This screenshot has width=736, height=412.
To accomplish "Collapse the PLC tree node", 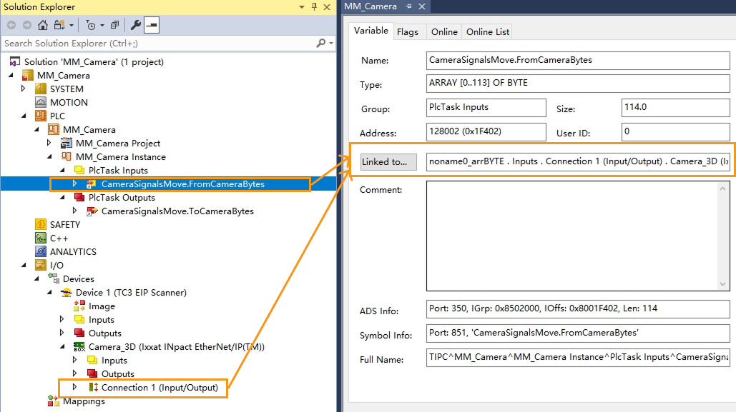I will [x=24, y=116].
